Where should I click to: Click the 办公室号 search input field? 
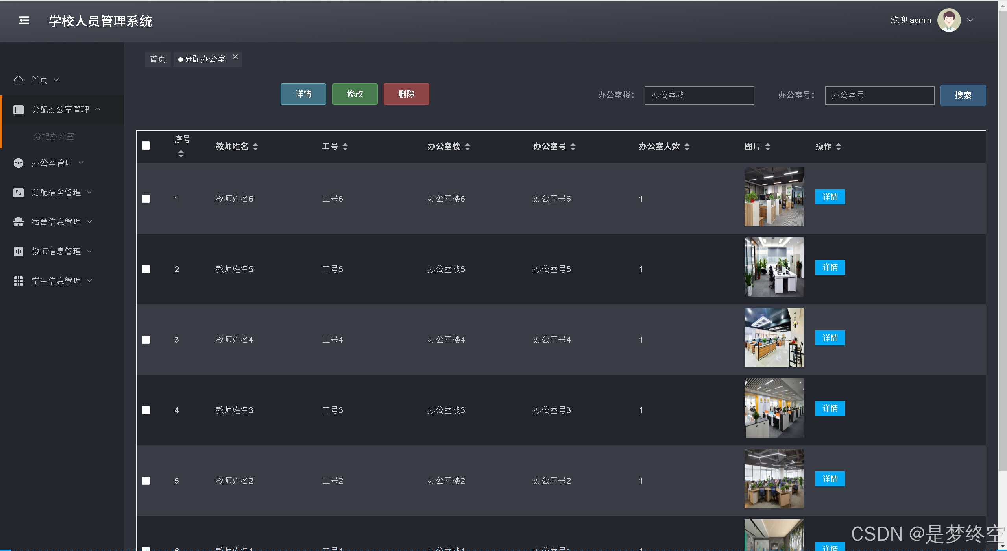coord(879,95)
